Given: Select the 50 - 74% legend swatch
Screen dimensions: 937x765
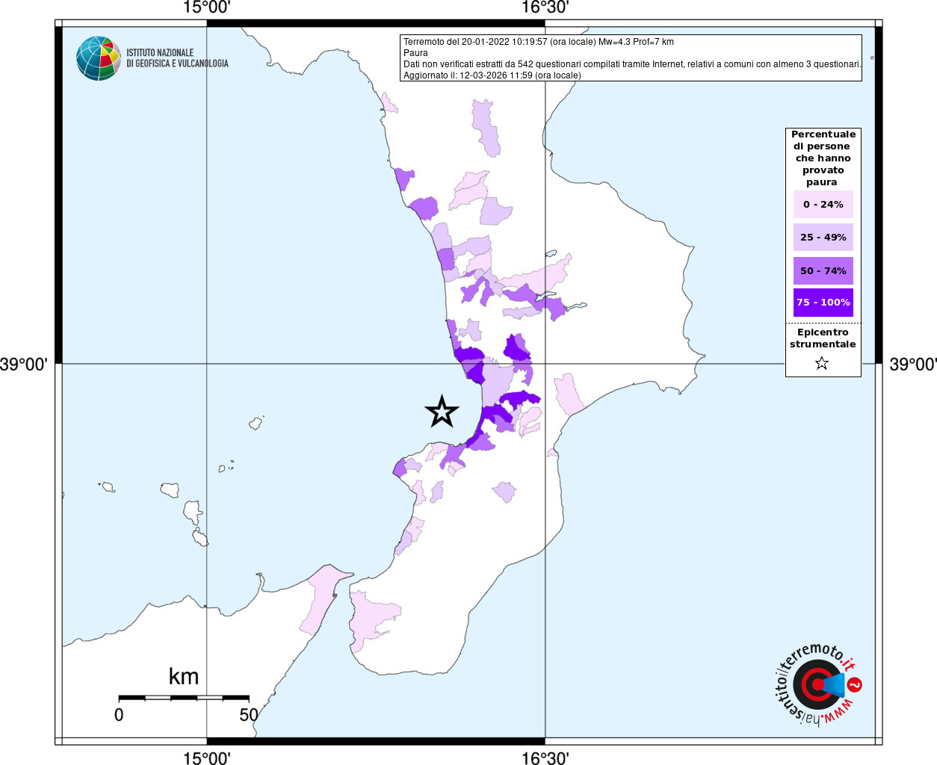Looking at the screenshot, I should pos(823,270).
